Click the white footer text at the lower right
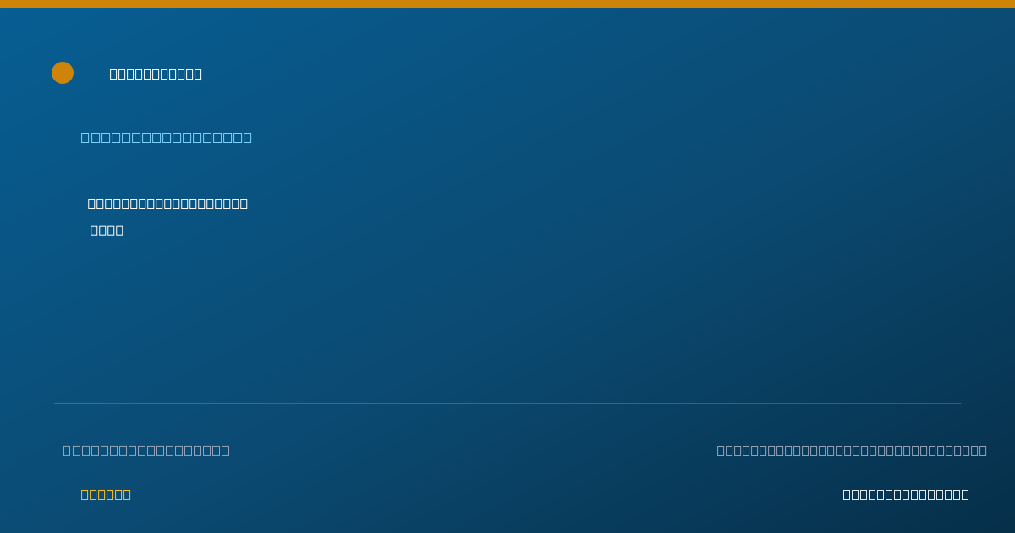This screenshot has height=533, width=1015. (906, 494)
